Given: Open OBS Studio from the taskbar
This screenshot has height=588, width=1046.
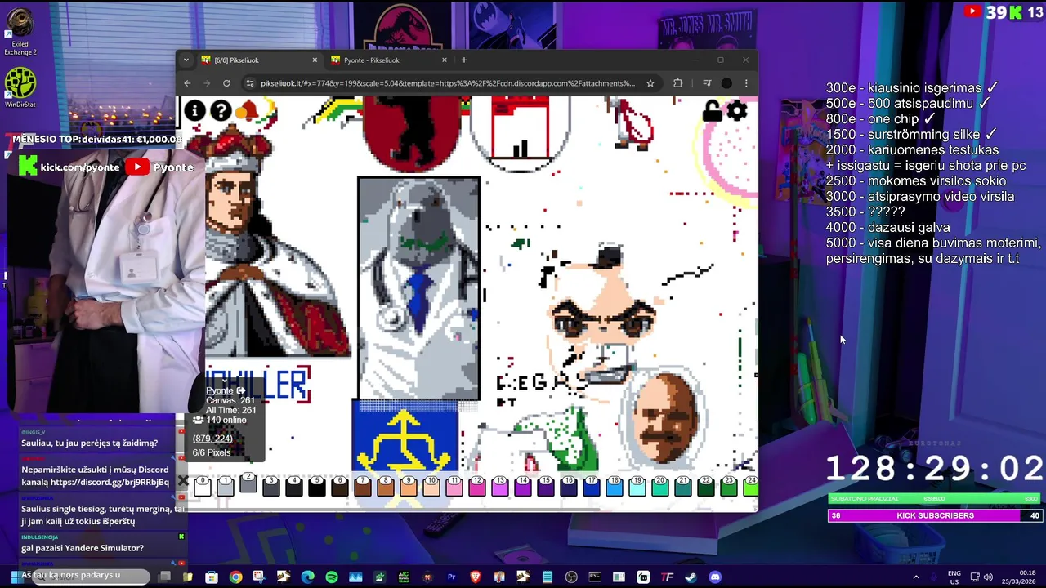Looking at the screenshot, I should (571, 577).
